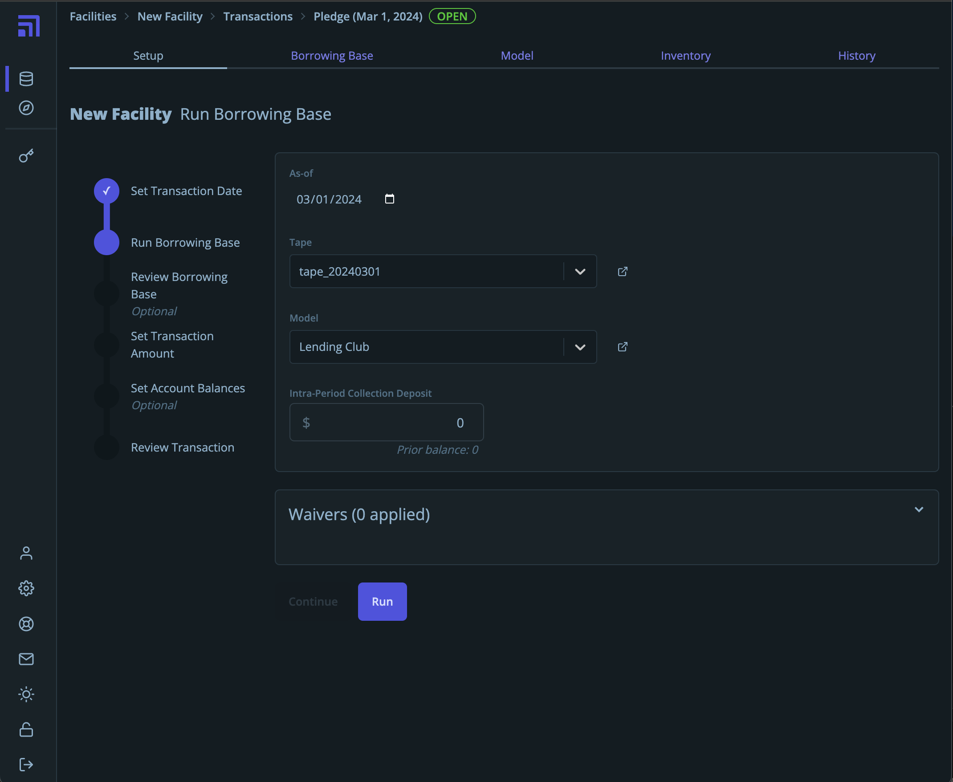Open the user profile icon

26,553
